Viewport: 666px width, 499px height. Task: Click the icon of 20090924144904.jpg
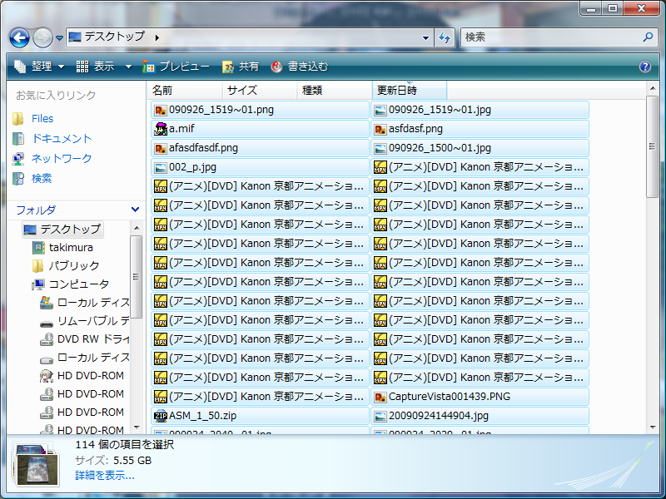pyautogui.click(x=380, y=417)
